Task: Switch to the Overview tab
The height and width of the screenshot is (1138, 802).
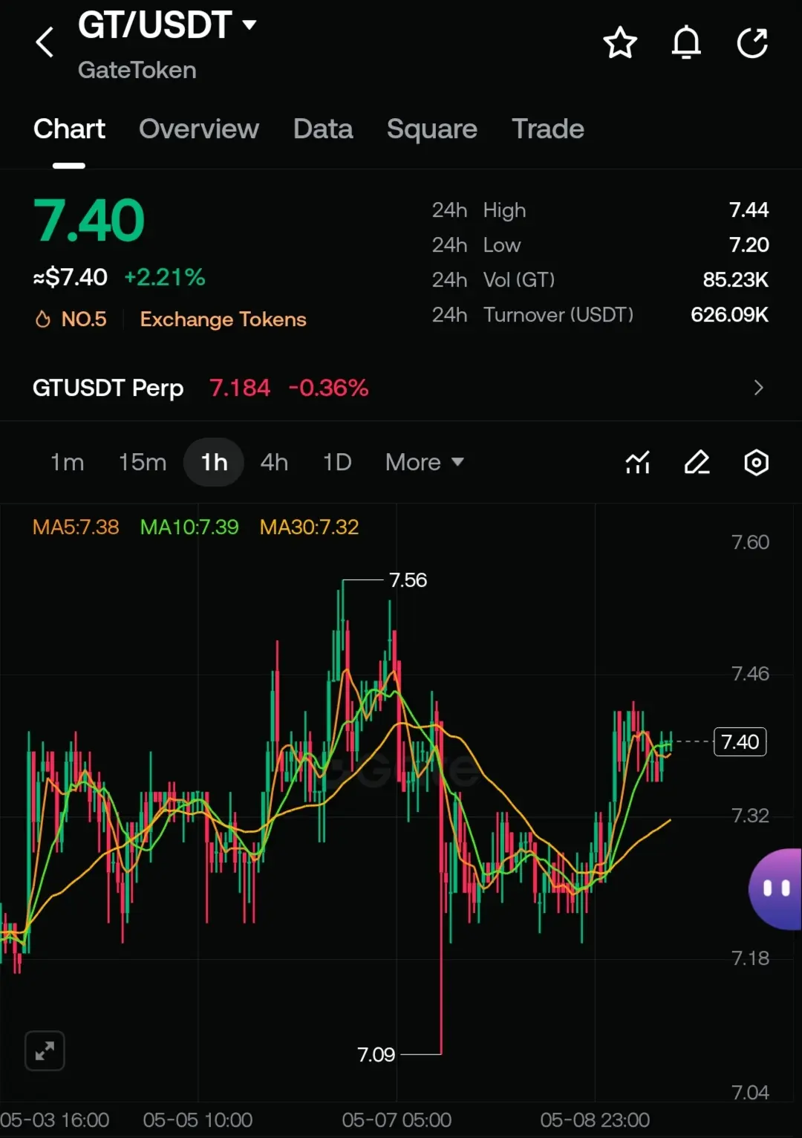Action: tap(199, 129)
